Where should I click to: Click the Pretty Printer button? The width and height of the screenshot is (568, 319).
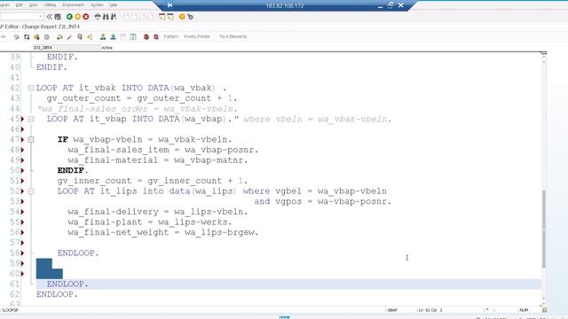pos(197,37)
